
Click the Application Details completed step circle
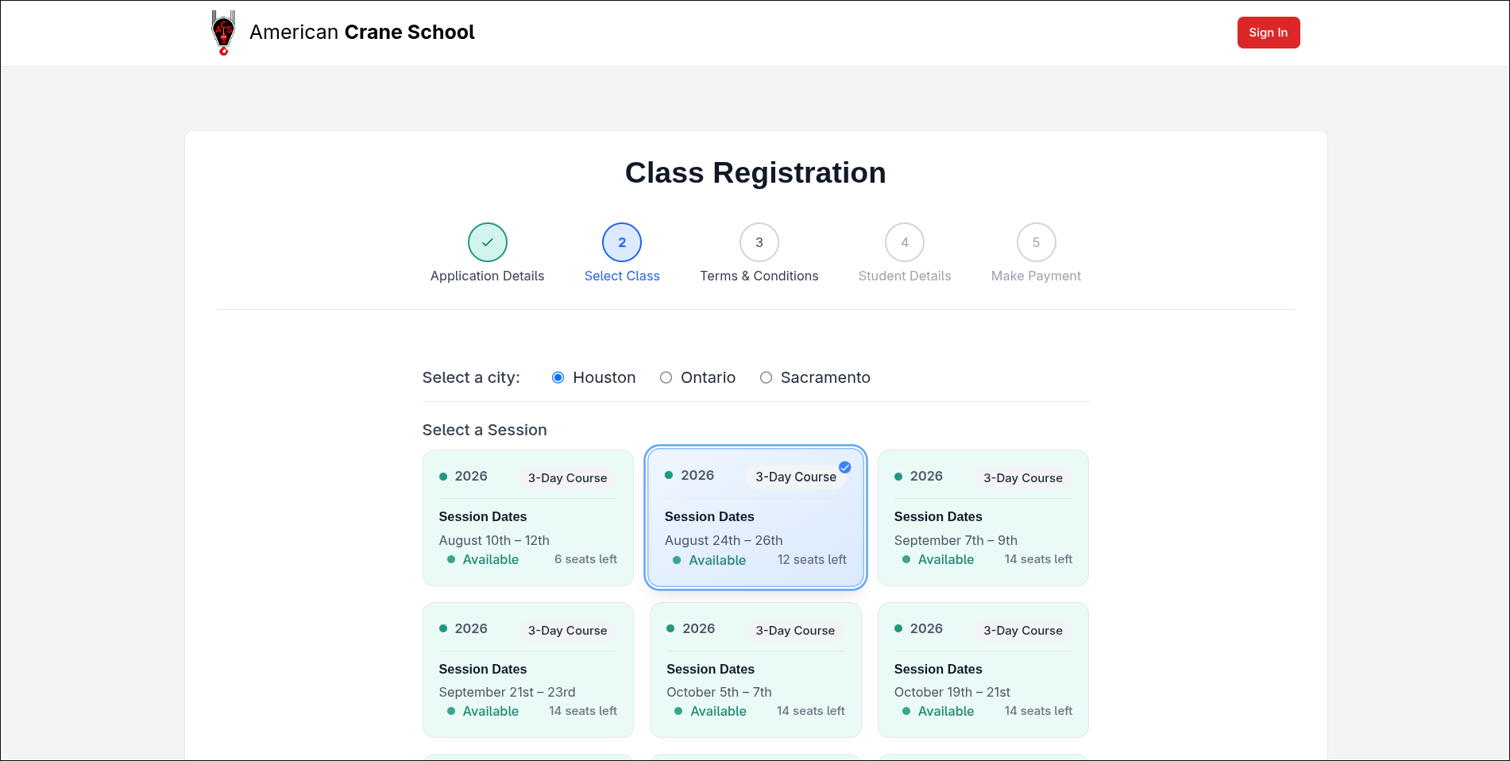[x=488, y=242]
